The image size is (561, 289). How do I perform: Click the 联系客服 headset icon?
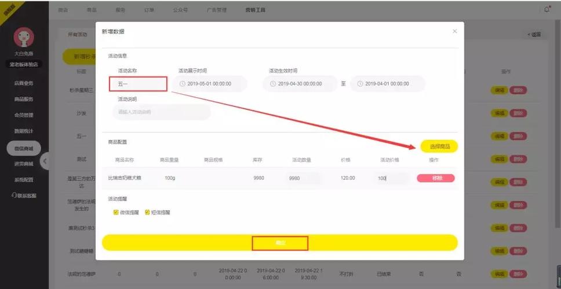click(x=13, y=195)
